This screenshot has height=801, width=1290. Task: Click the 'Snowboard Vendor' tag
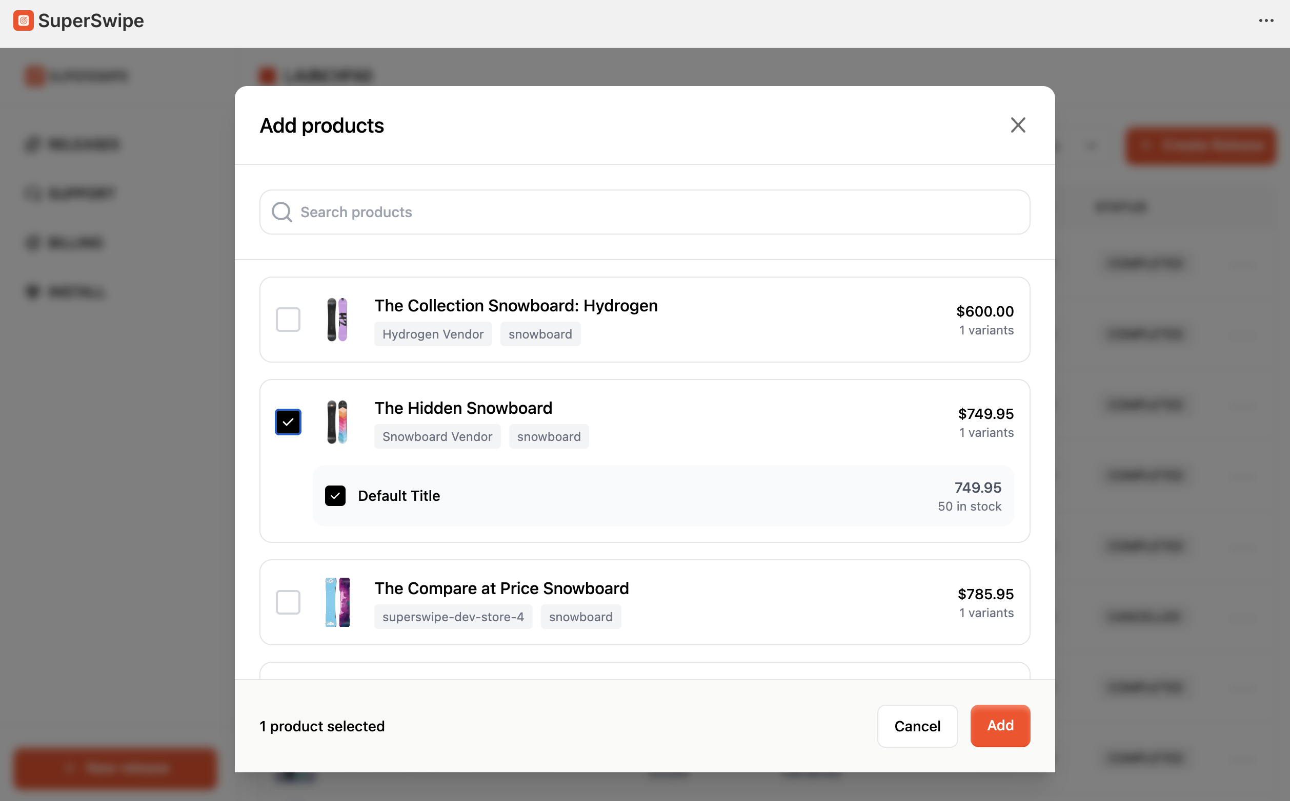437,436
